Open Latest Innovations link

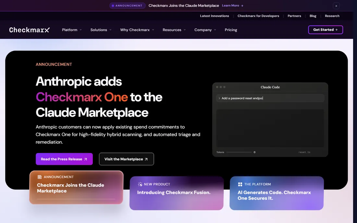[215, 16]
